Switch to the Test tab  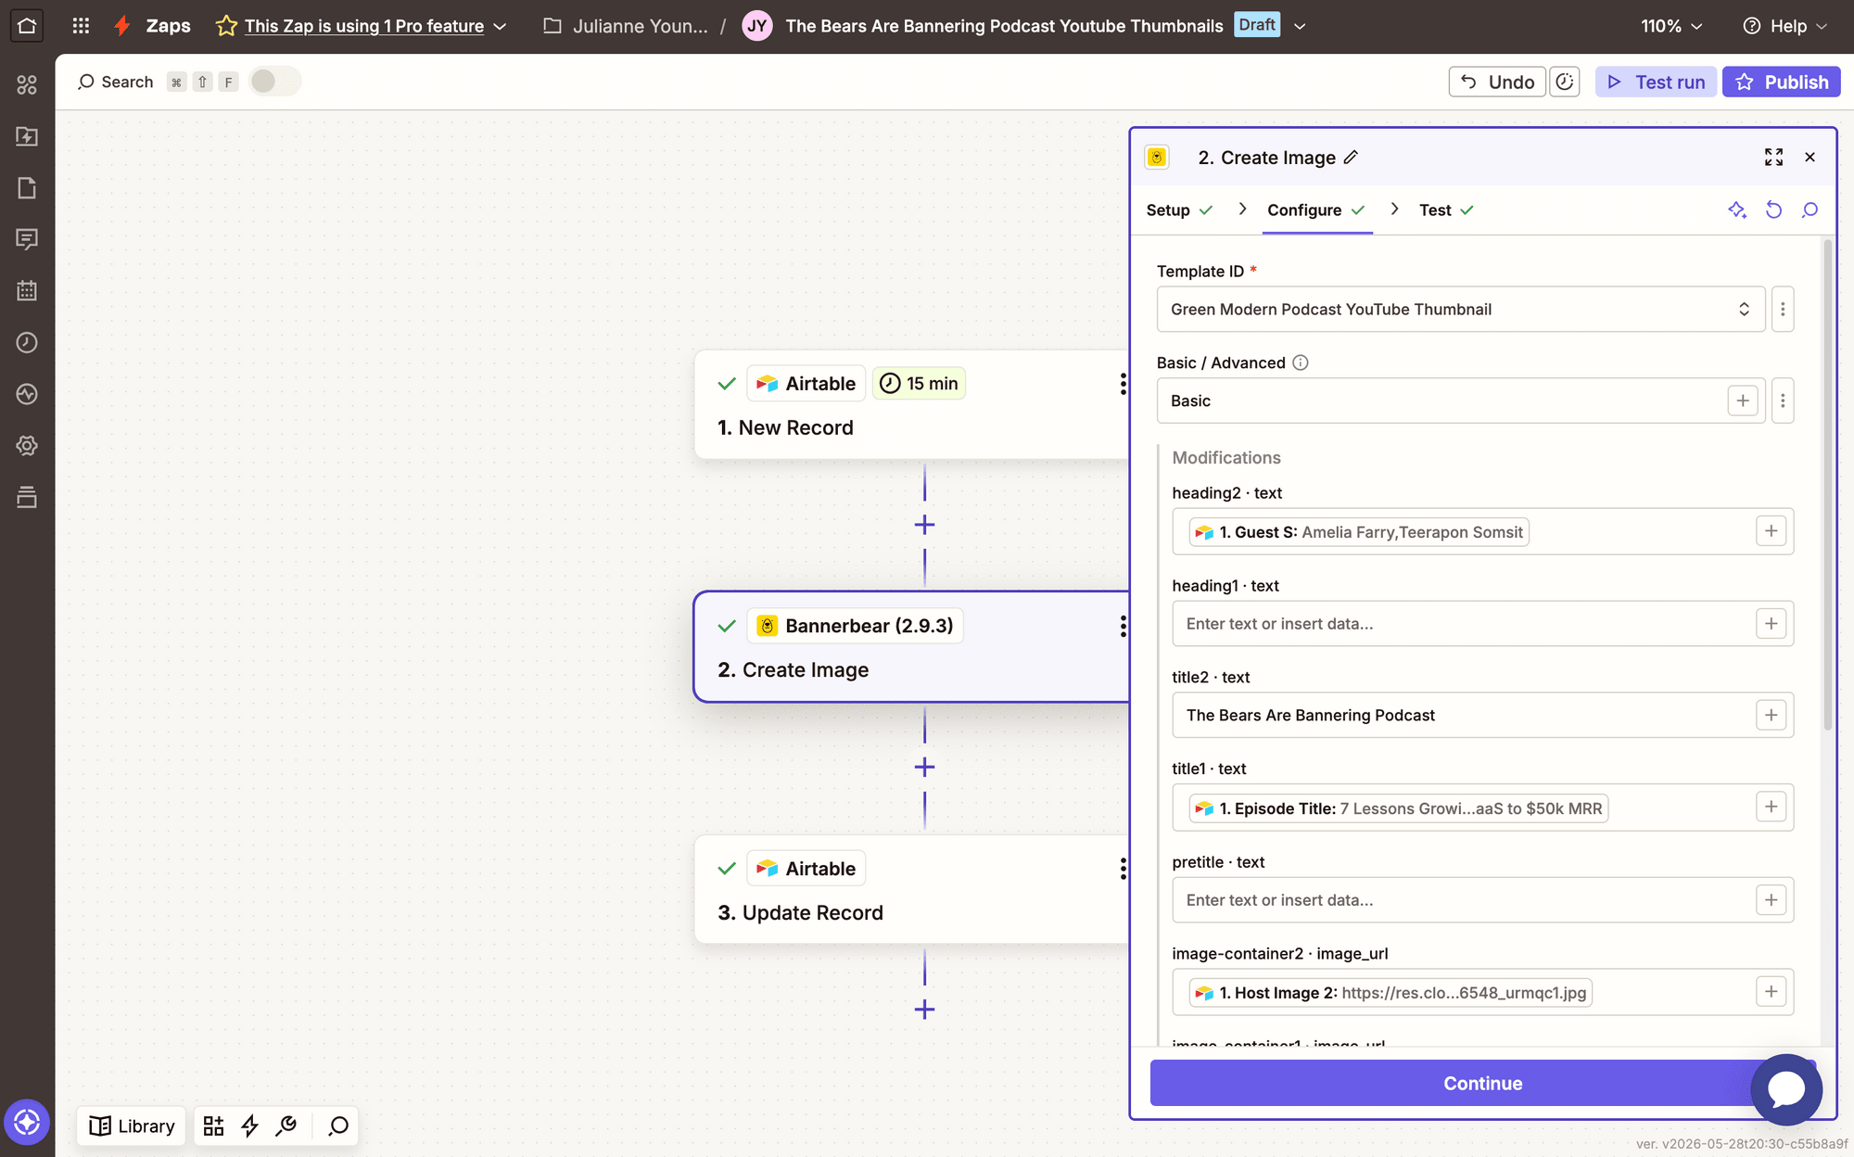[x=1446, y=210]
